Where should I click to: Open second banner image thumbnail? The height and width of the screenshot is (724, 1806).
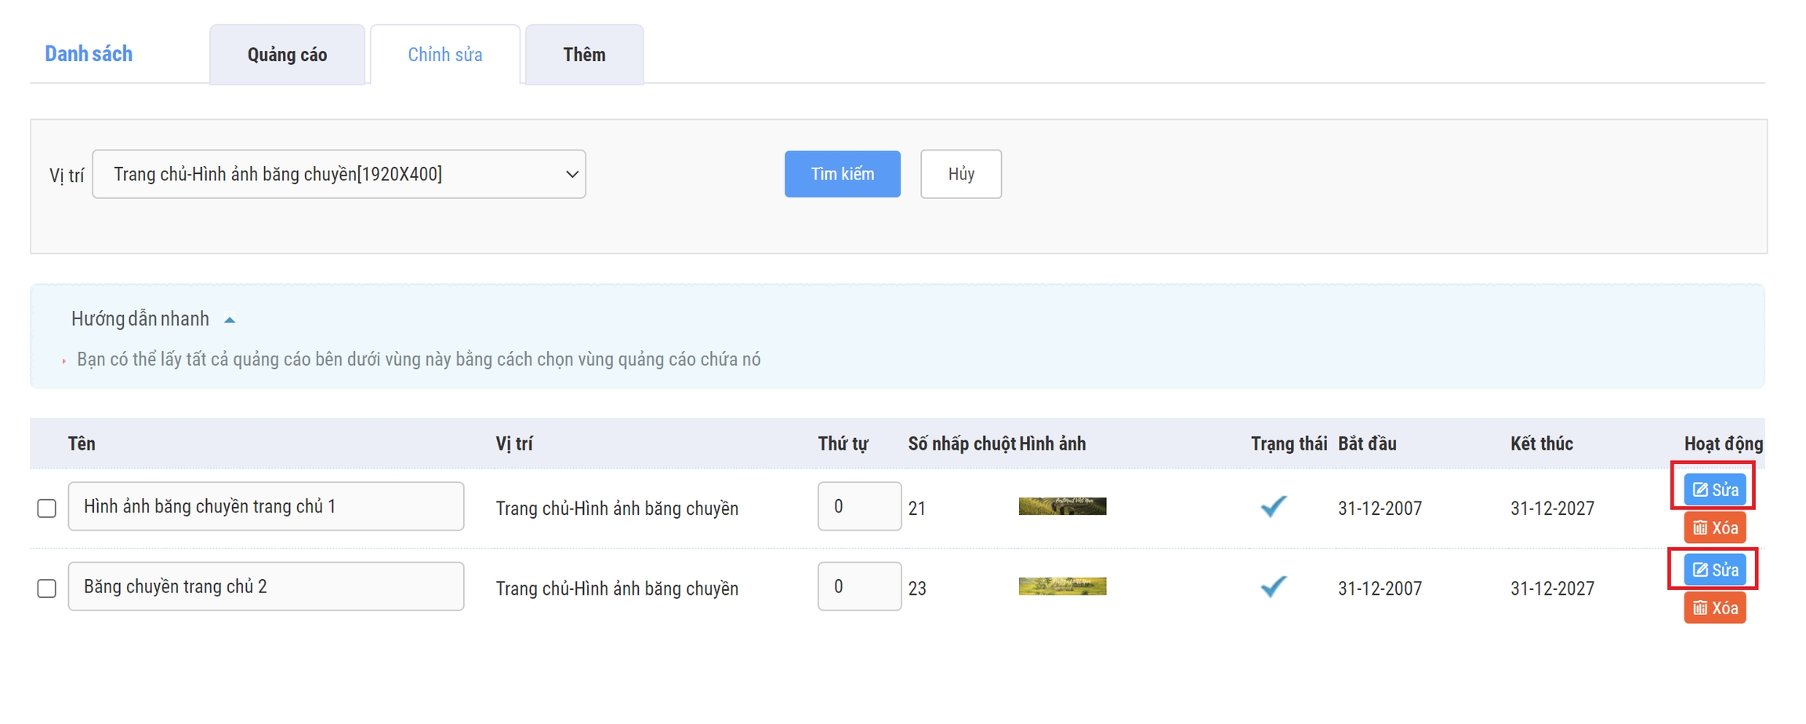1062,586
